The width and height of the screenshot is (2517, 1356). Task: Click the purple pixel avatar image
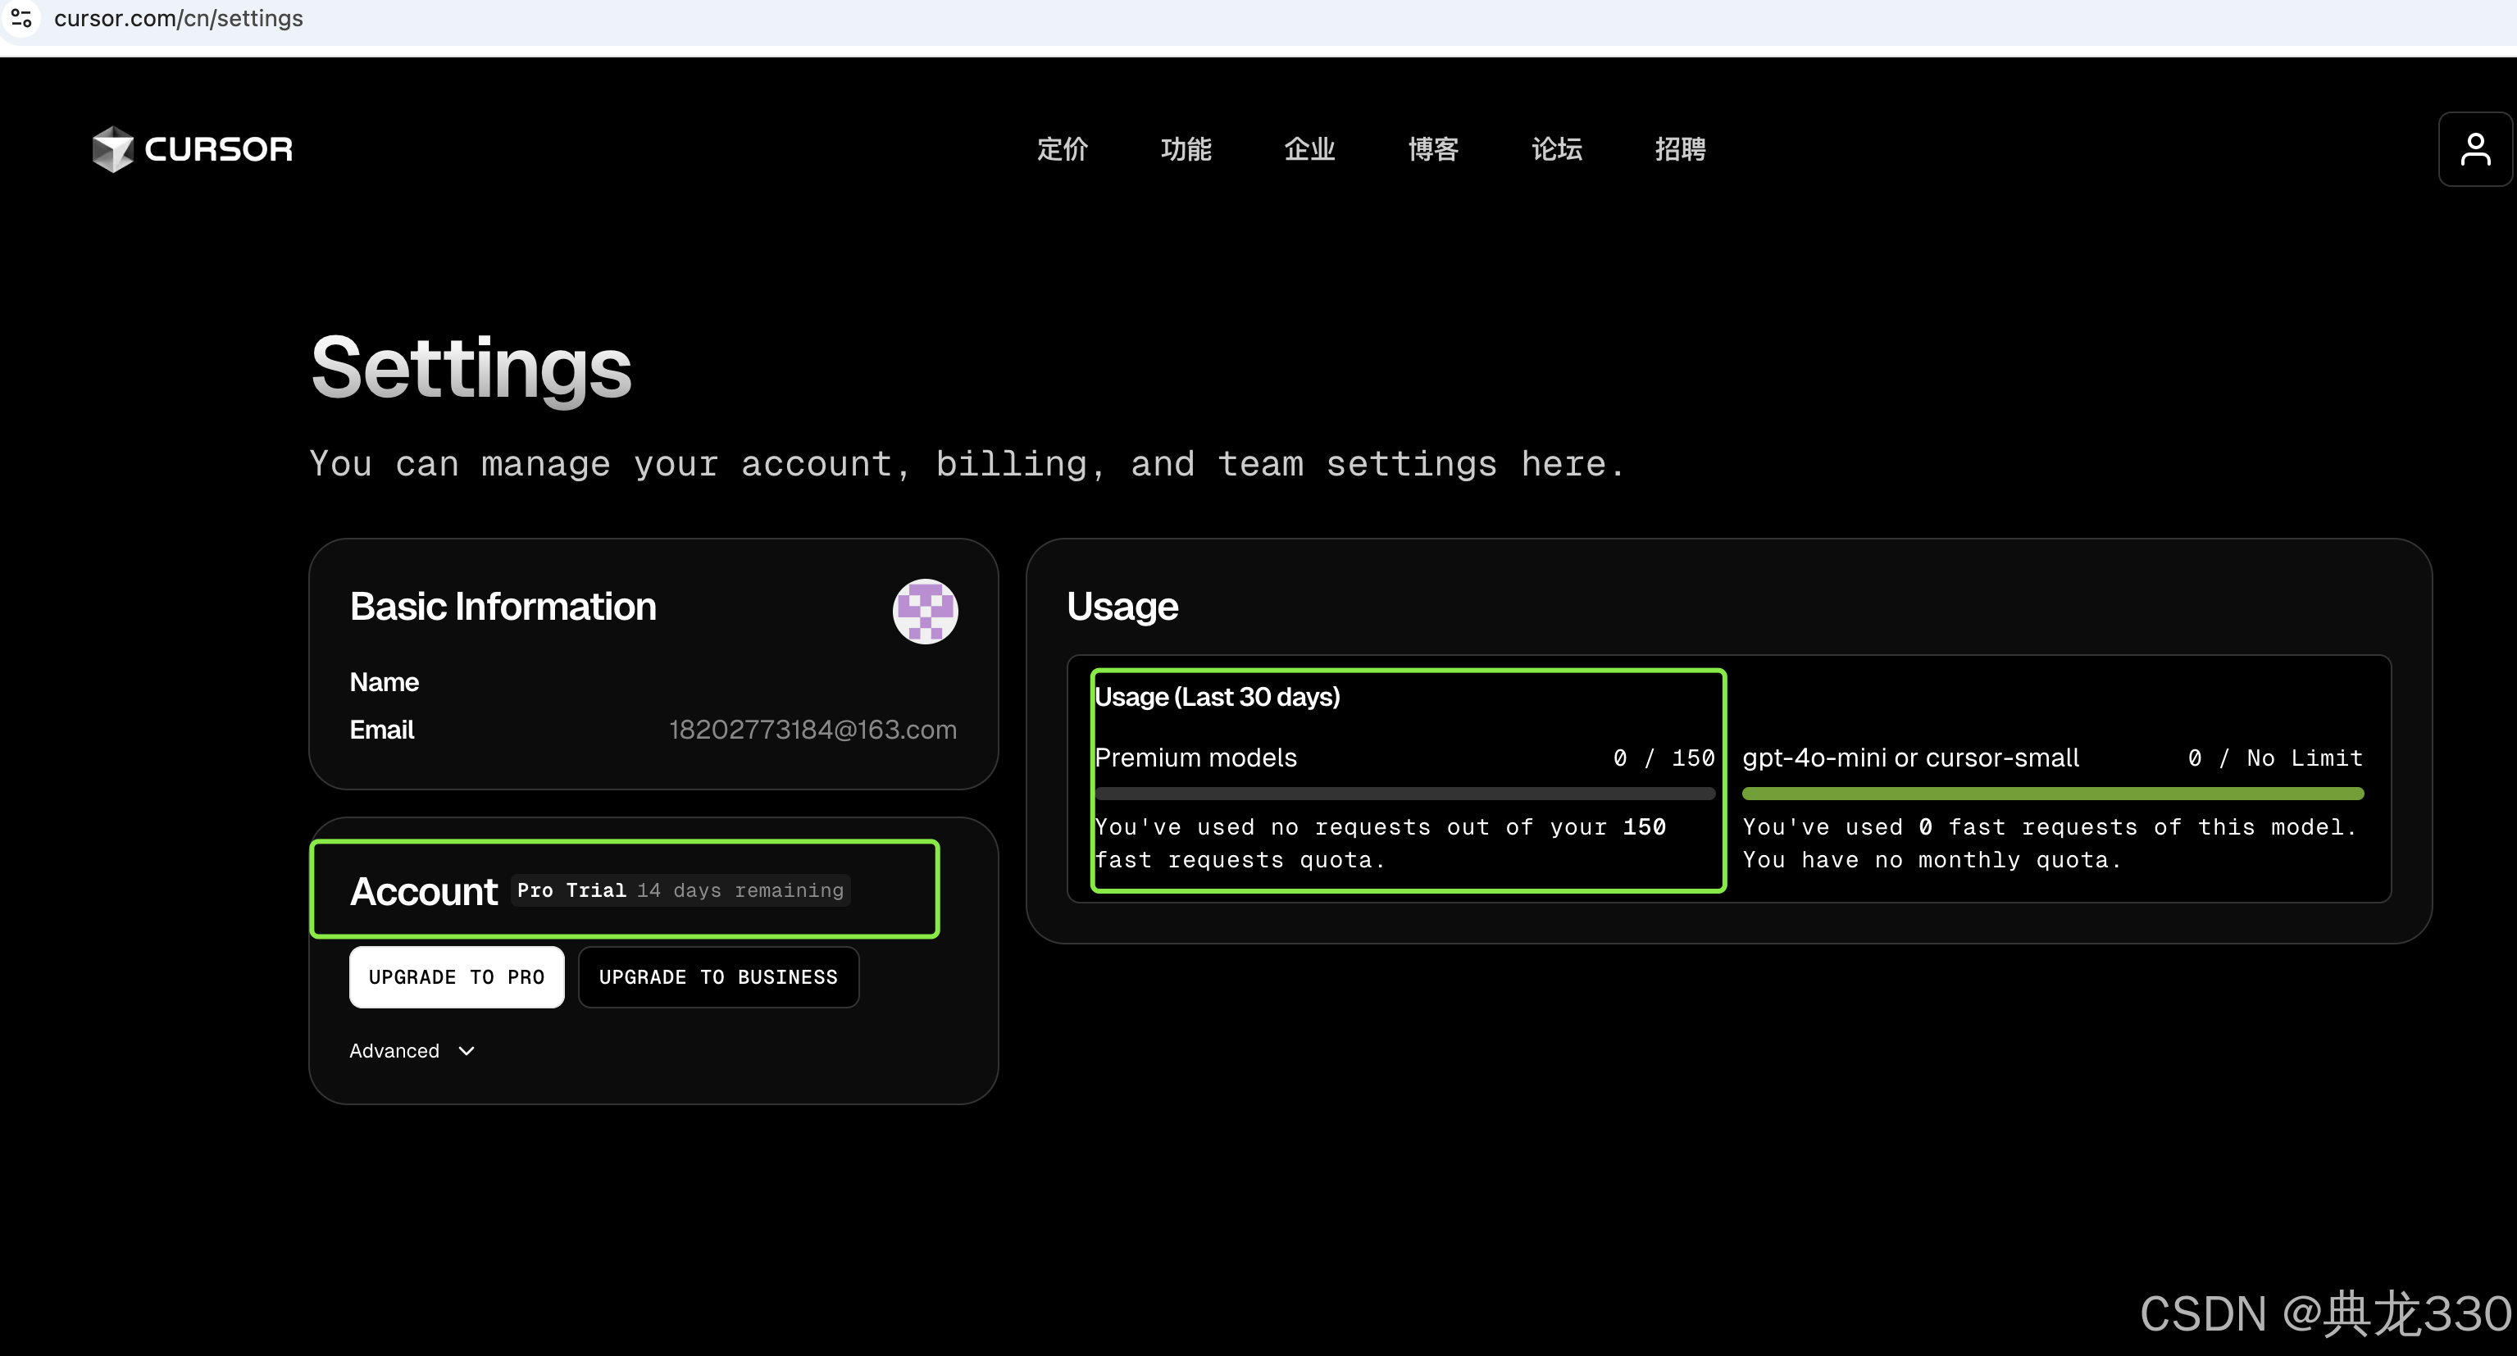click(x=924, y=612)
